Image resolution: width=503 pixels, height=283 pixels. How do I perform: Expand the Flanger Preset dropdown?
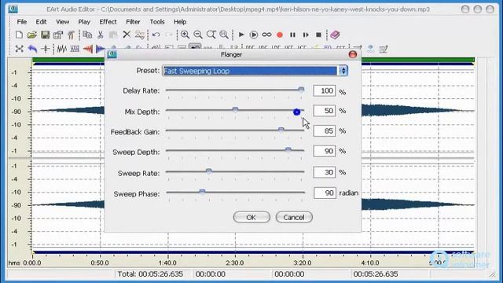click(343, 71)
